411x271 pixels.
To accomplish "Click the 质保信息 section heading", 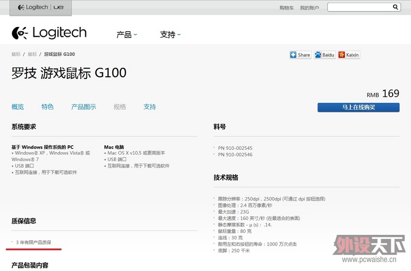I will pos(24,221).
